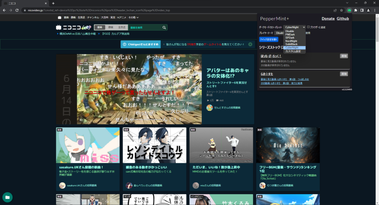Click the niconico TV icon in the top navigation bar

click(60, 17)
